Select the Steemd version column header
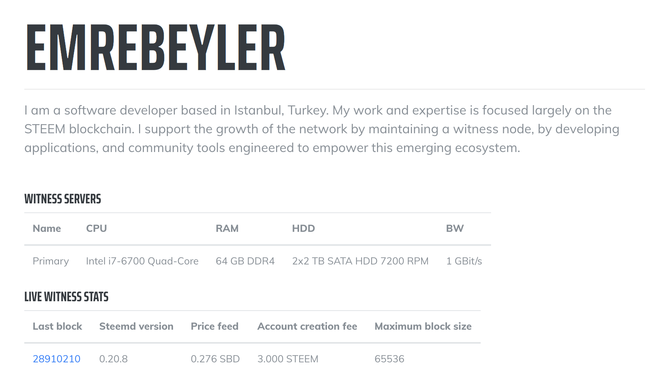661x388 pixels. (x=136, y=326)
